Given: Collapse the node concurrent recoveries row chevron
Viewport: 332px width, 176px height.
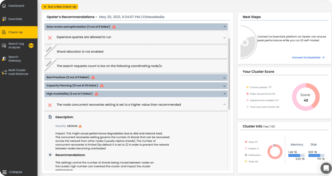Looking at the screenshot, I should 224,104.
